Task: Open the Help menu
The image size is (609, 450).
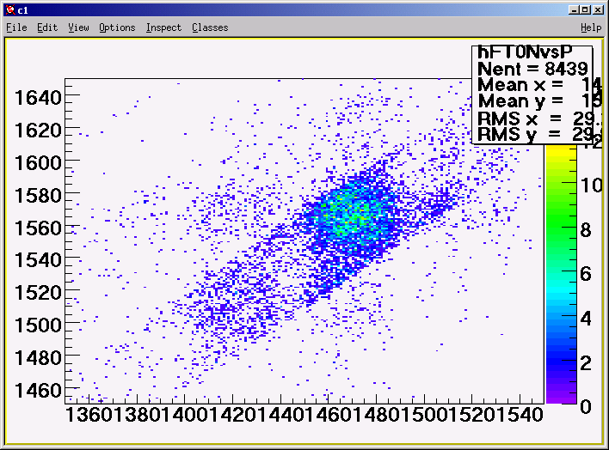Action: point(591,27)
